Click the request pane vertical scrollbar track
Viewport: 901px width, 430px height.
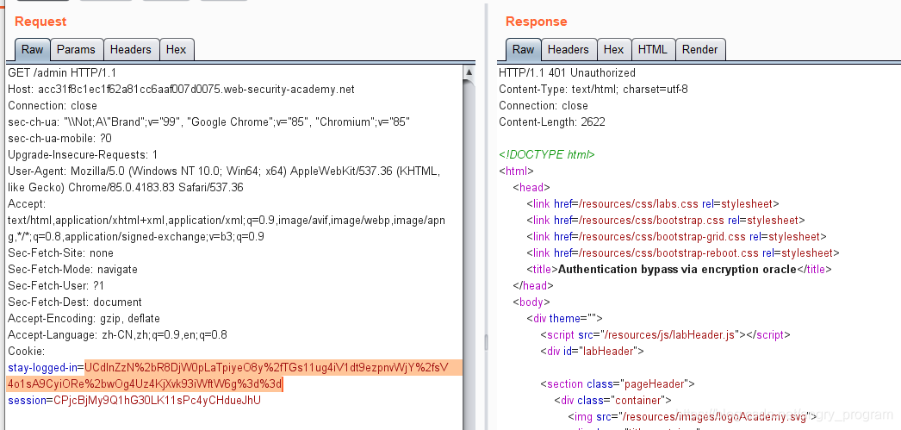469,255
